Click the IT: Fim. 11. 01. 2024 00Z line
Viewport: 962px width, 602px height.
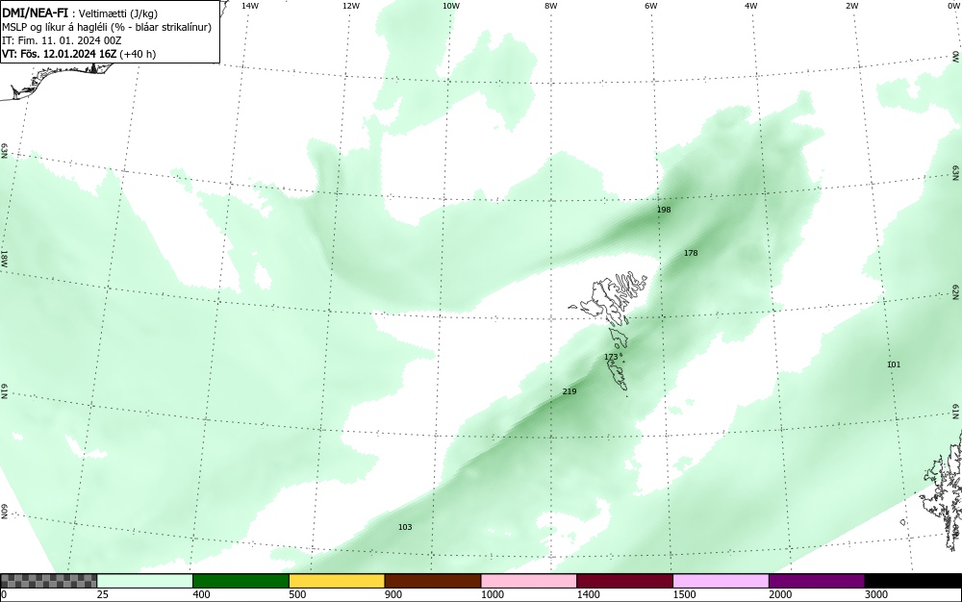(62, 41)
